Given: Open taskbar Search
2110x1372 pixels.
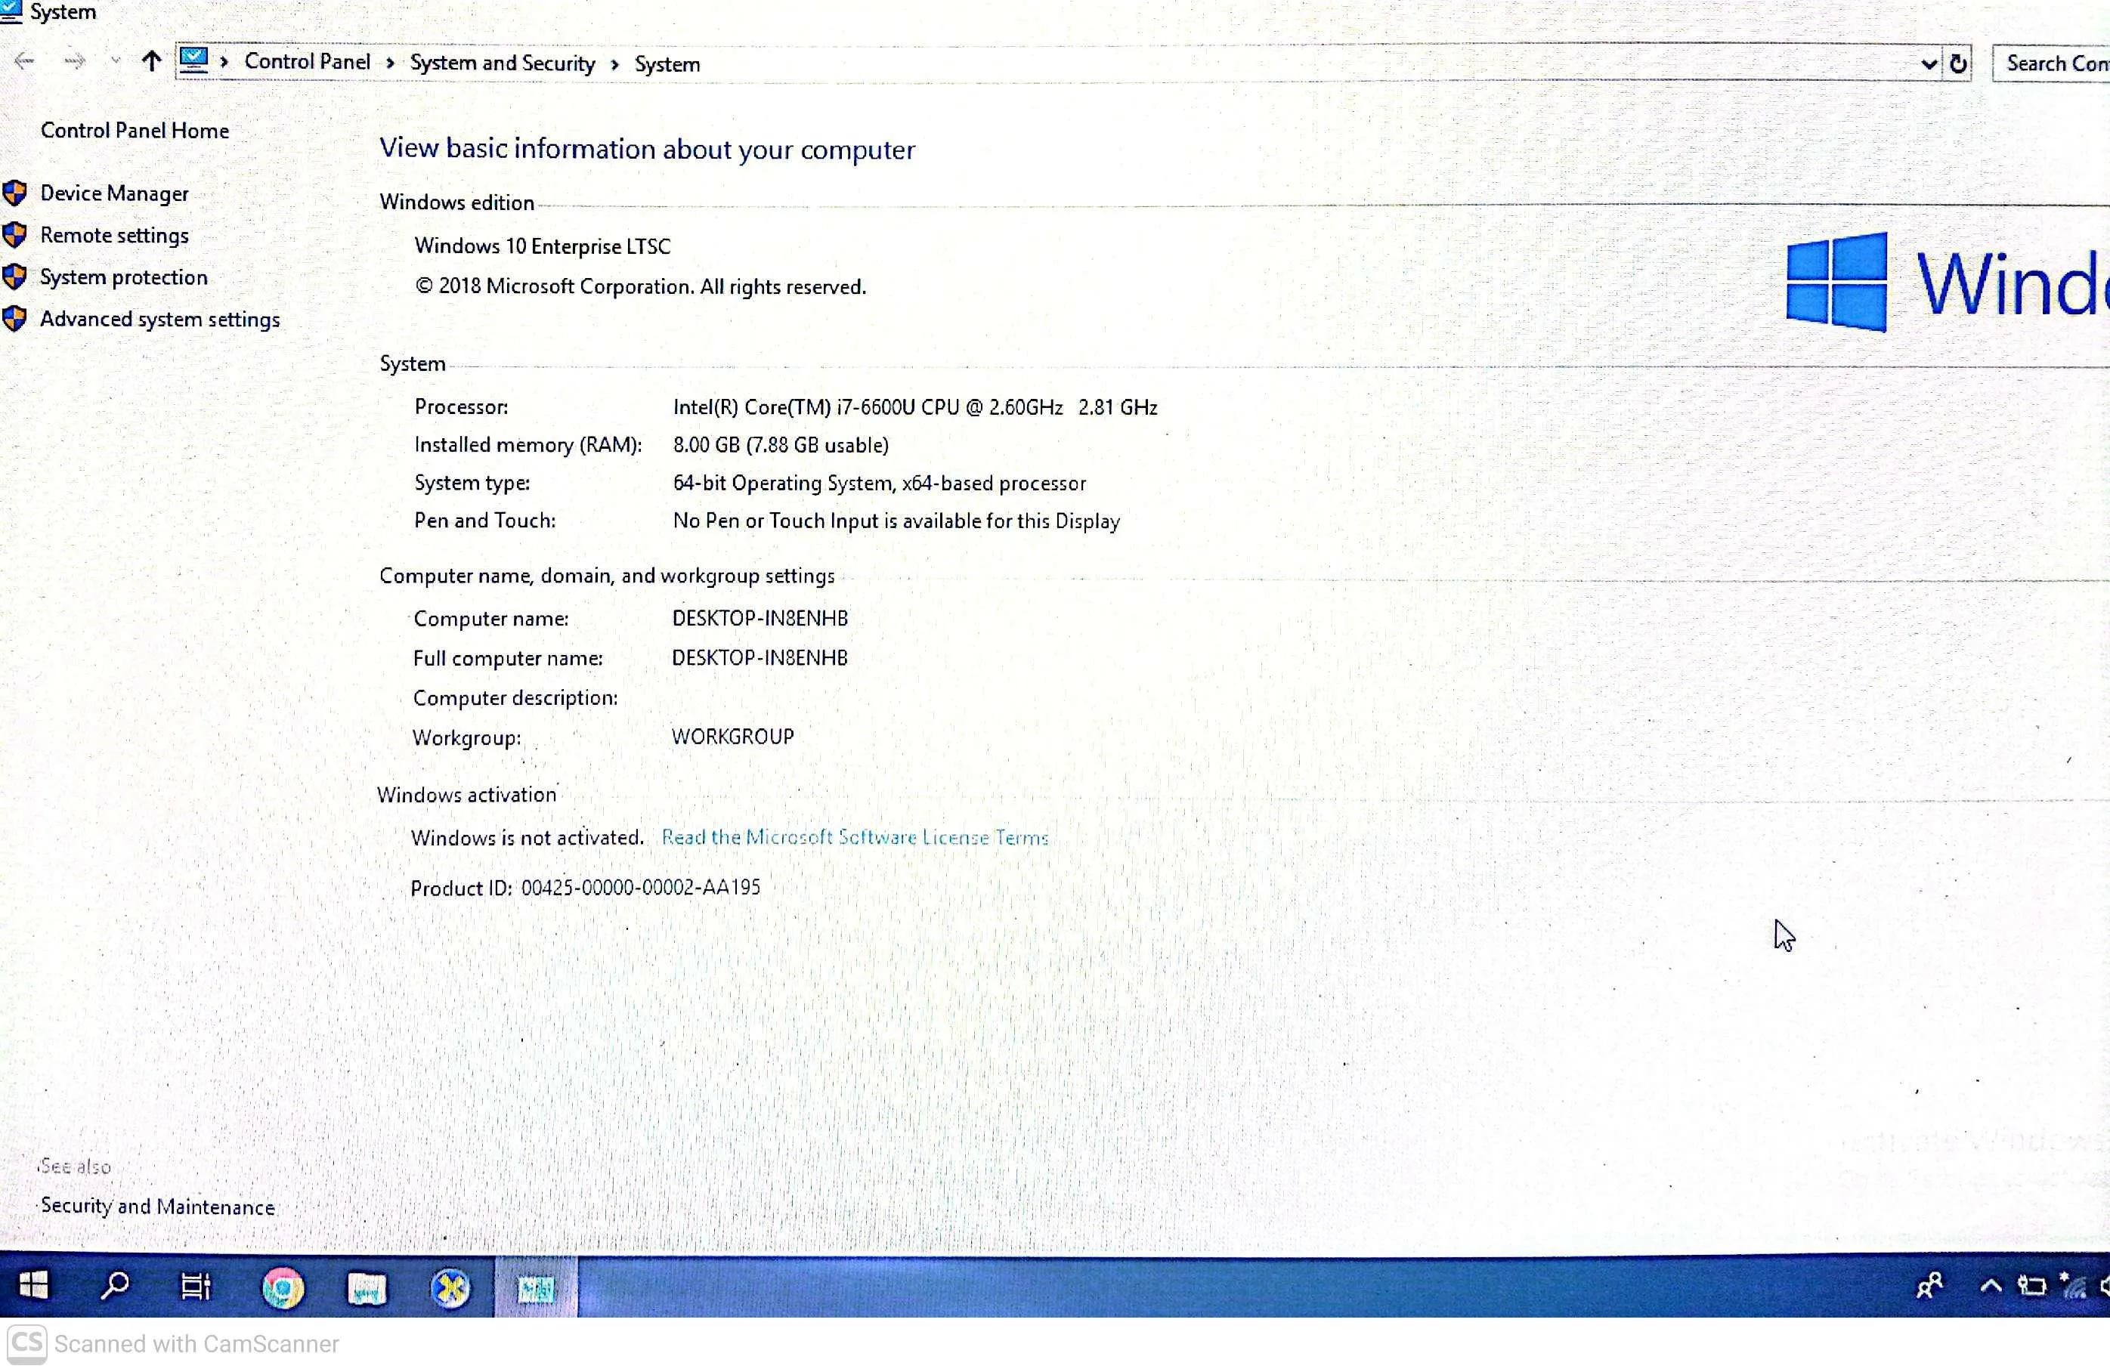Looking at the screenshot, I should [x=114, y=1286].
